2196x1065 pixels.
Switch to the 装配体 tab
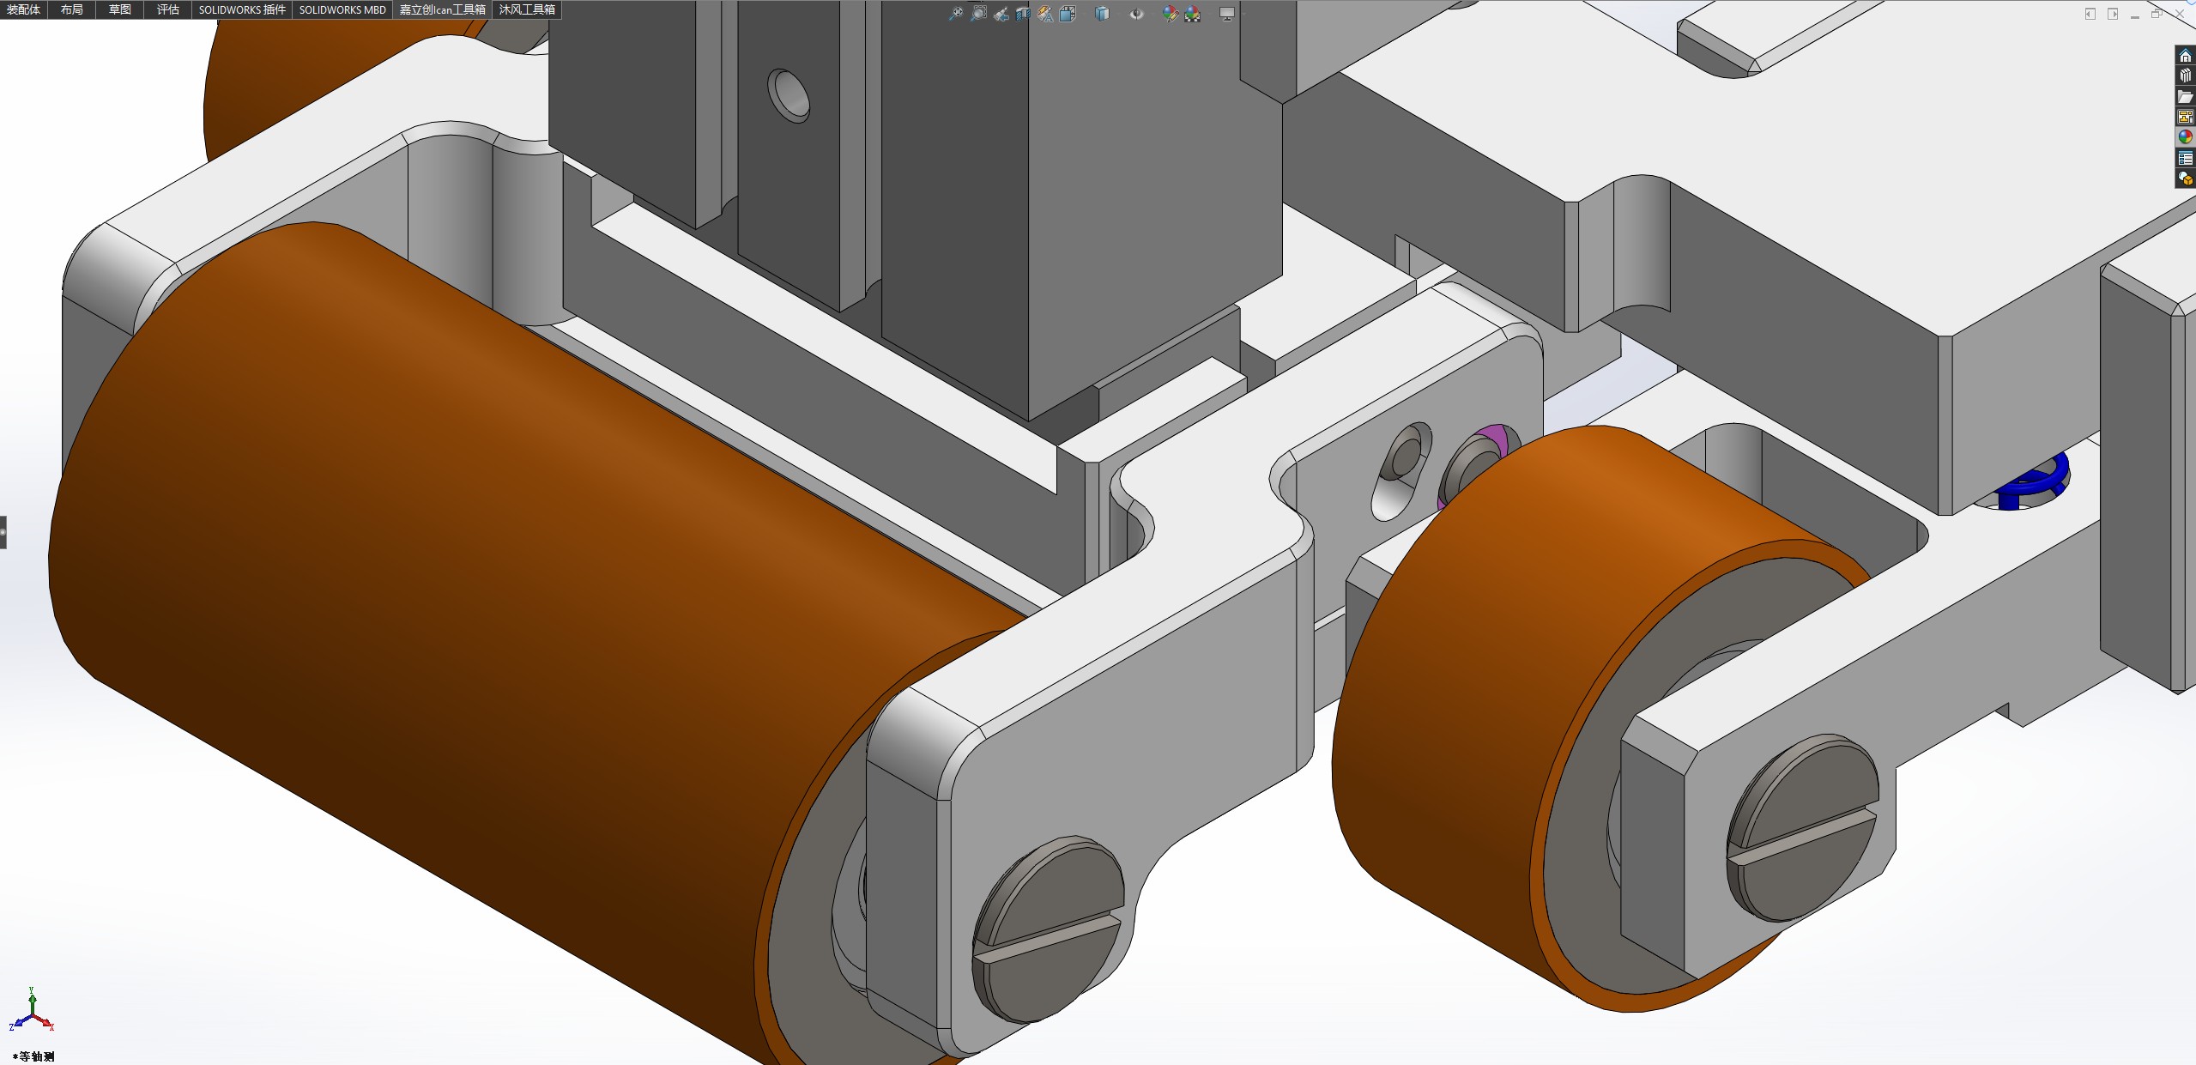point(24,9)
